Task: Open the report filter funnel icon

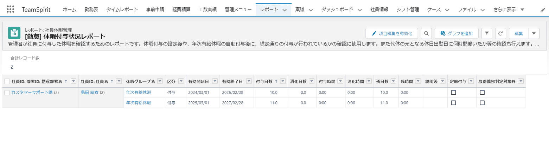Action: click(486, 33)
